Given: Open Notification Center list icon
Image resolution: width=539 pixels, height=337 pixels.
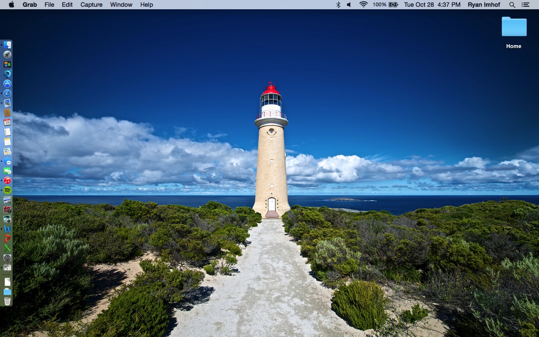Looking at the screenshot, I should point(525,5).
